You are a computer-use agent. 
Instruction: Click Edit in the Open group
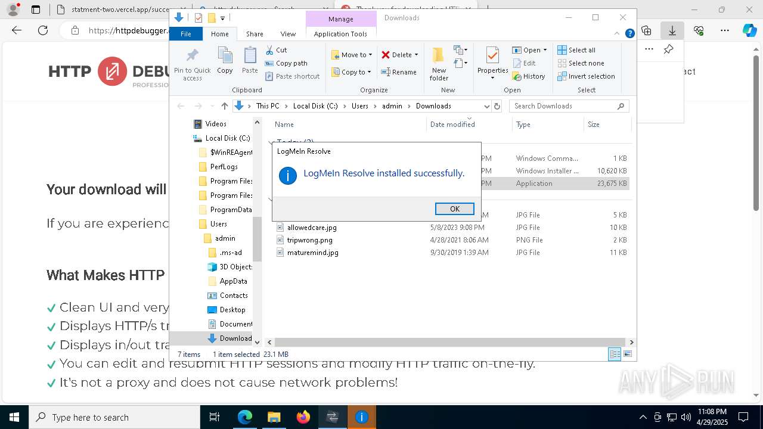coord(524,63)
